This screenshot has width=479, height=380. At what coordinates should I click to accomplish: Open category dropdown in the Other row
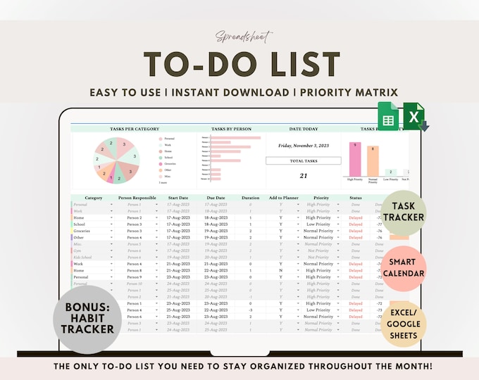[111, 237]
